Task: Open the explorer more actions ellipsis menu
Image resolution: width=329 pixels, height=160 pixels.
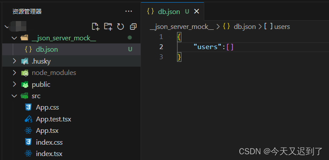Action: pos(129,11)
